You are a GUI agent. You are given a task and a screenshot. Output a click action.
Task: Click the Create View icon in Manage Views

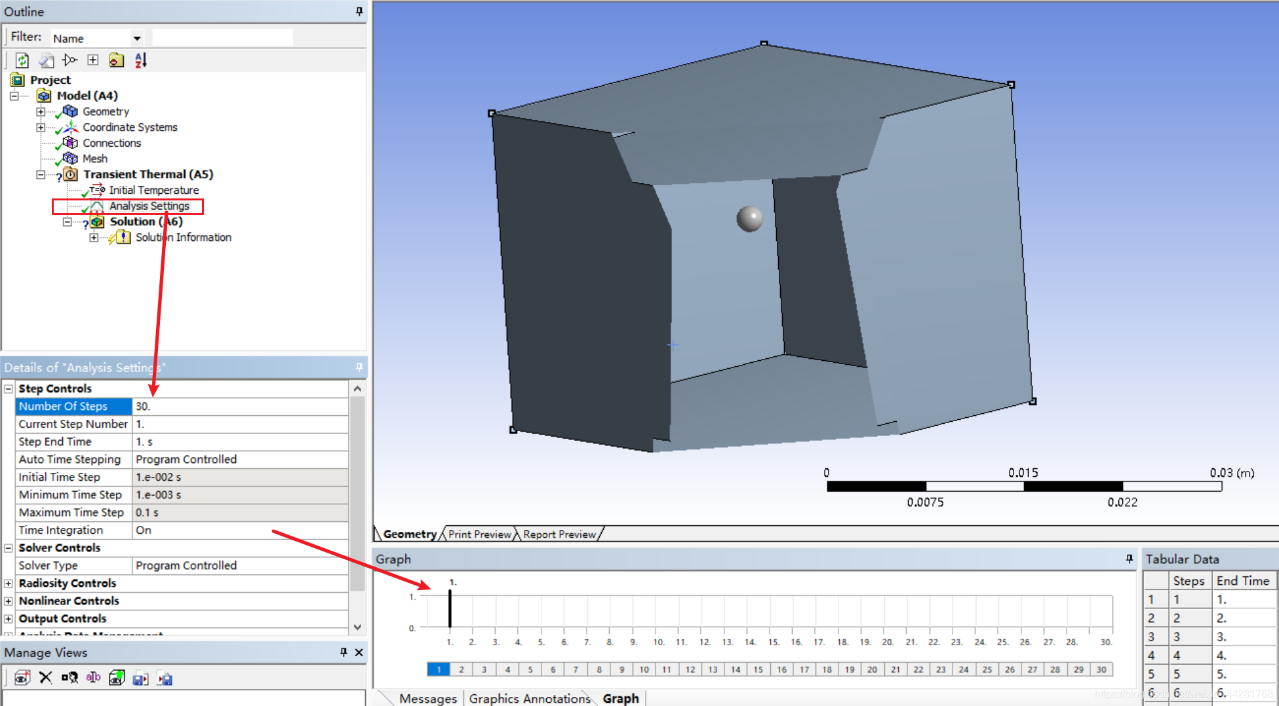click(x=22, y=678)
